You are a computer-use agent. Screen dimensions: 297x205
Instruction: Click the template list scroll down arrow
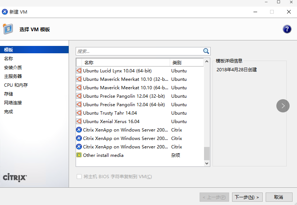point(207,163)
